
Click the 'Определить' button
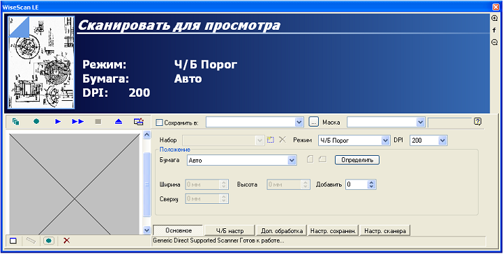357,160
